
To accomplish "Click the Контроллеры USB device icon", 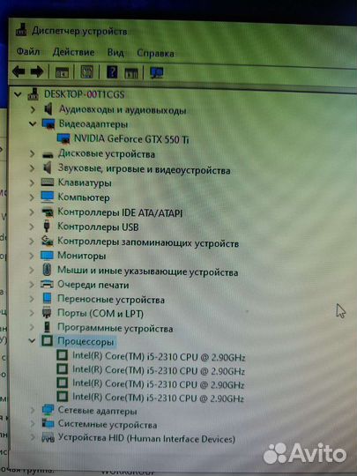I will tap(47, 227).
